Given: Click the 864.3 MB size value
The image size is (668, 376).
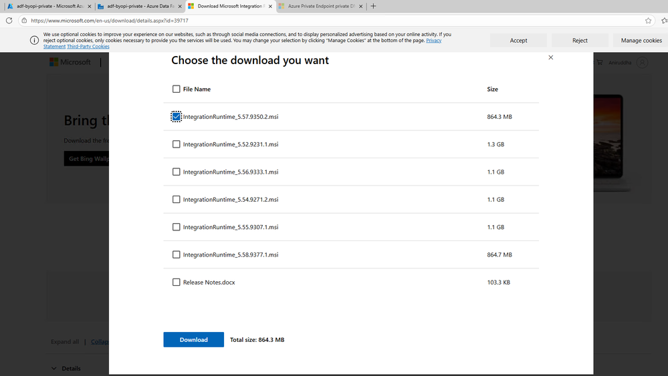Looking at the screenshot, I should click(x=499, y=117).
